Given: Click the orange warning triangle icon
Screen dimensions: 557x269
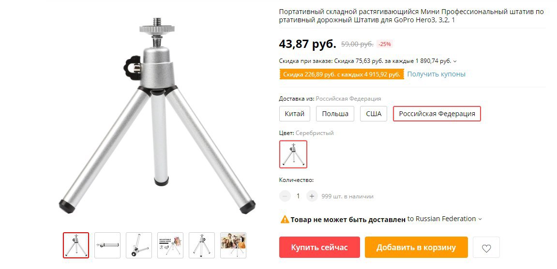Looking at the screenshot, I should pyautogui.click(x=285, y=219).
